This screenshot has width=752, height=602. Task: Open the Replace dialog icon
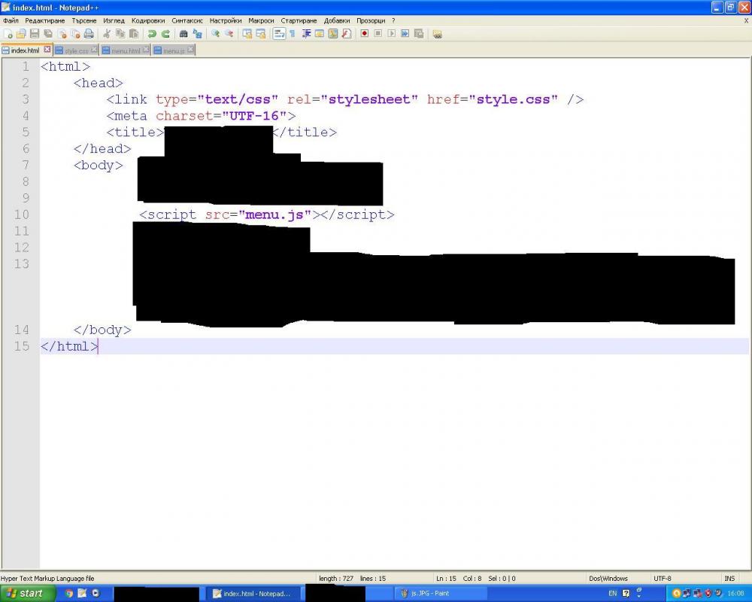click(197, 34)
